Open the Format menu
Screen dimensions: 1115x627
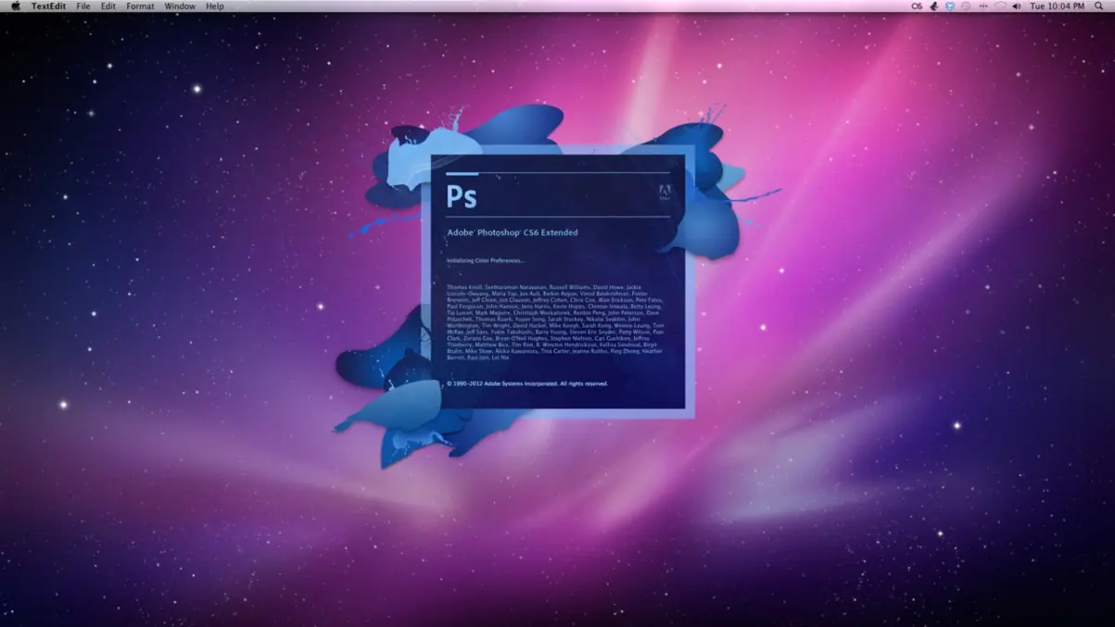pos(140,6)
